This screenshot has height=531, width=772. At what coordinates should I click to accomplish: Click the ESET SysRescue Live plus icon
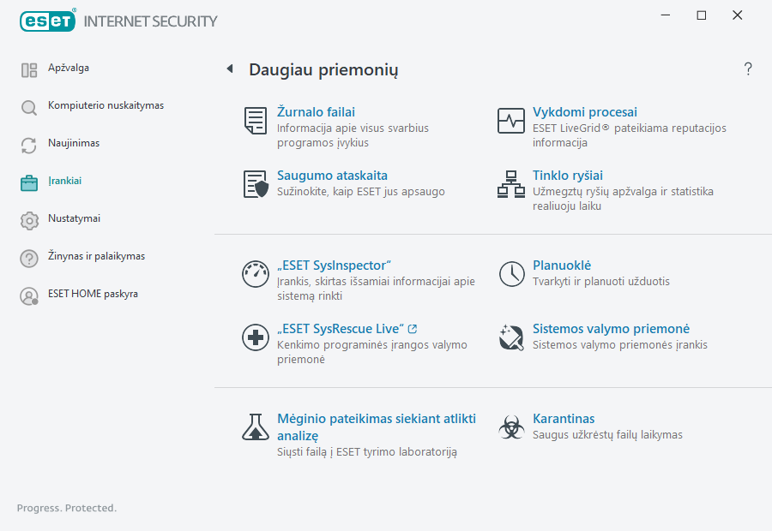[255, 337]
